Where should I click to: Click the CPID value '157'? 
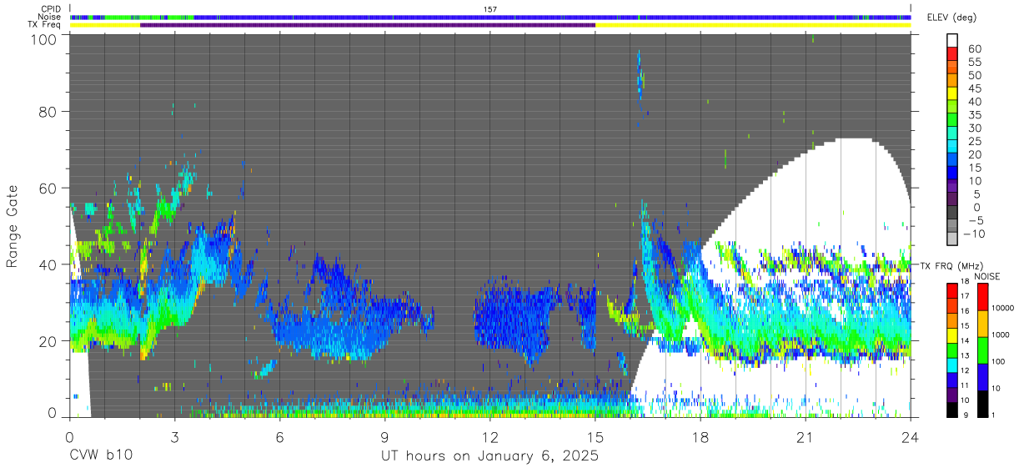(490, 9)
